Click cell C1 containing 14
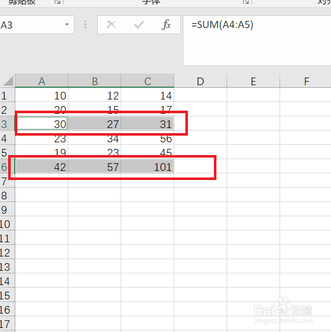The image size is (331, 332). 148,95
